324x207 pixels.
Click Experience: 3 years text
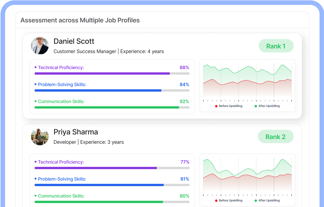click(102, 142)
